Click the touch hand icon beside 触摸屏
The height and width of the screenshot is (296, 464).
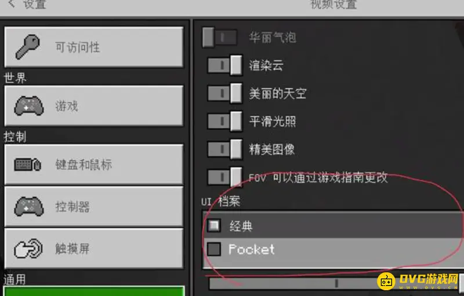28,248
